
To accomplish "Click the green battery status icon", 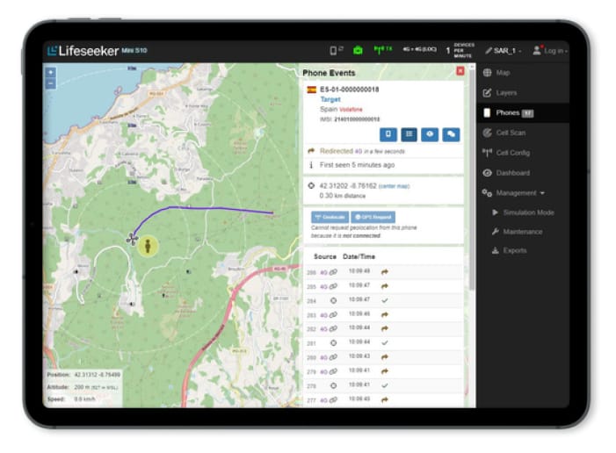I will 358,50.
